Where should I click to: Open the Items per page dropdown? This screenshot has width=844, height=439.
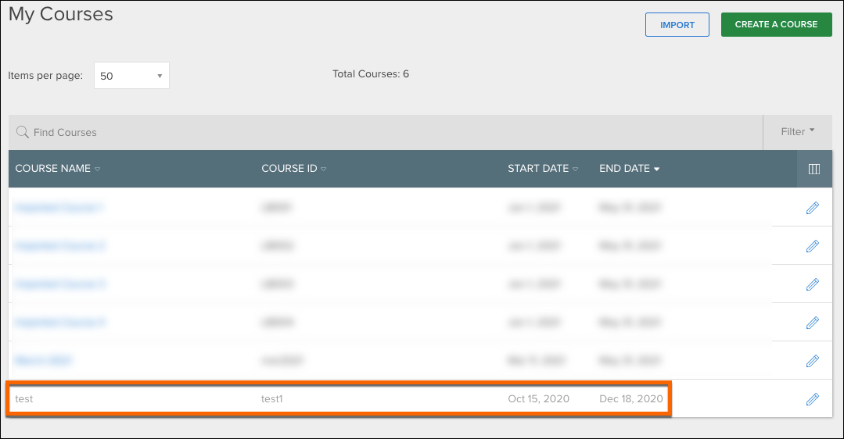(131, 76)
